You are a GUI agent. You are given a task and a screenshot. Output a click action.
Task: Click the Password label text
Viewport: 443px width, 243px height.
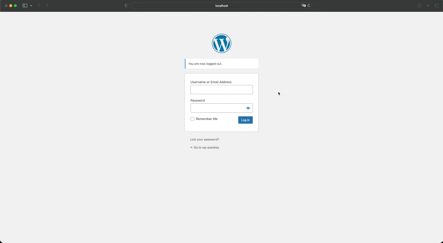point(198,100)
